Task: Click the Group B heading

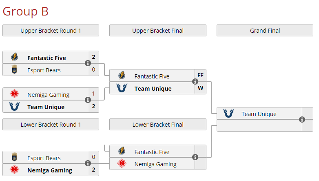Action: (x=25, y=11)
